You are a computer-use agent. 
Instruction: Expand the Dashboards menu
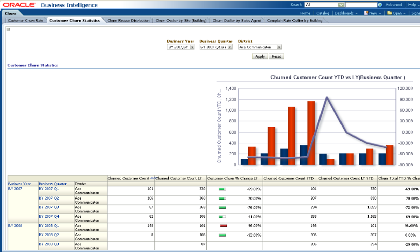pyautogui.click(x=346, y=13)
